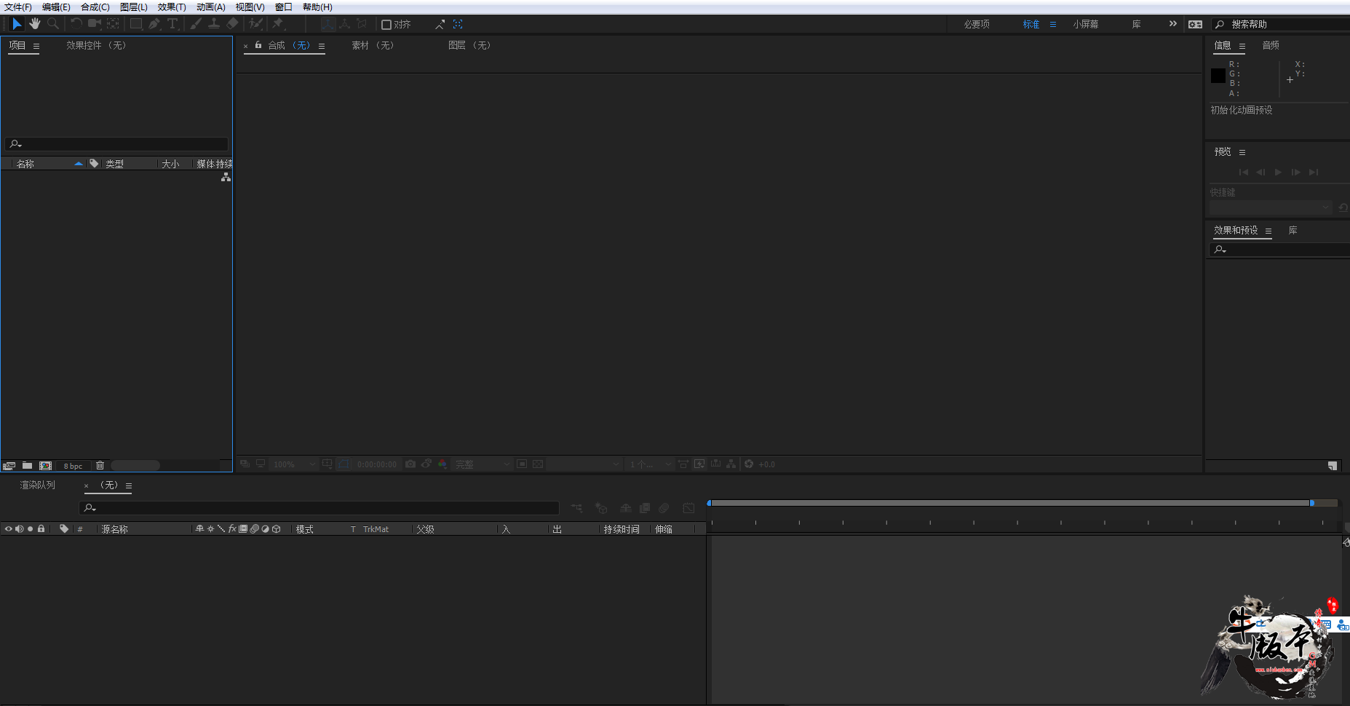Select the Pan Behind anchor point tool
Viewport: 1350px width, 706px height.
coord(113,24)
